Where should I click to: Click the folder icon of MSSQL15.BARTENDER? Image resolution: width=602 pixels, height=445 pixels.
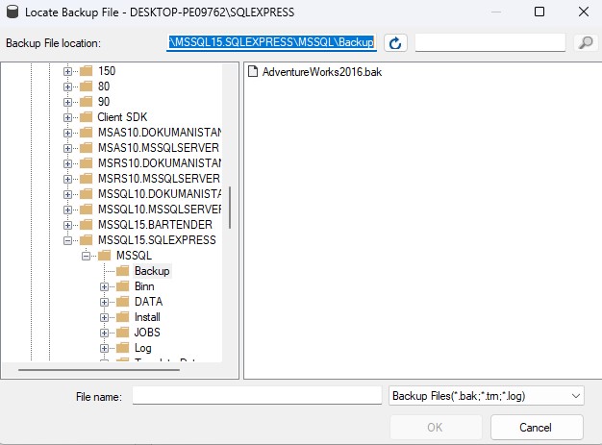(86, 224)
